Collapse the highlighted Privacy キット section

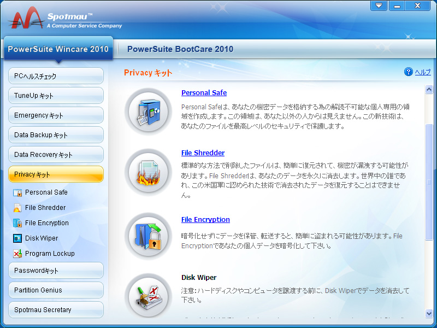56,174
